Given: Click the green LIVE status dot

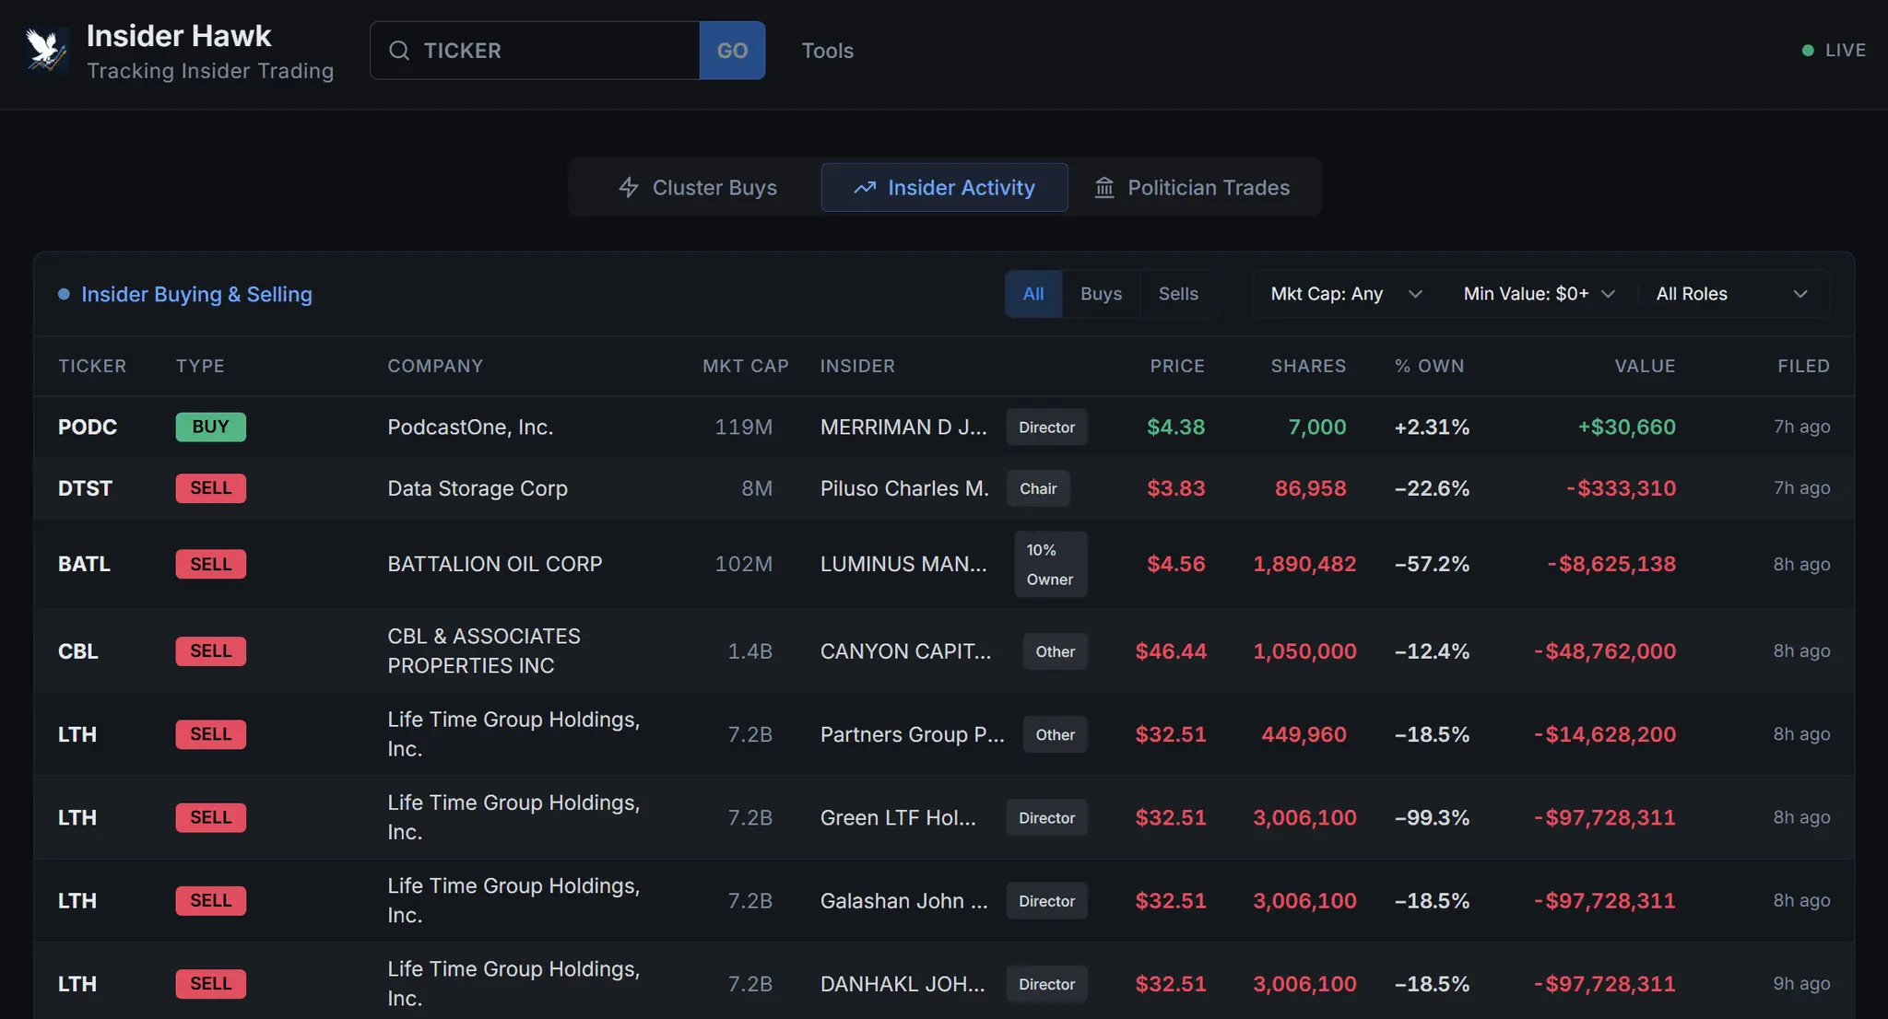Looking at the screenshot, I should coord(1808,51).
